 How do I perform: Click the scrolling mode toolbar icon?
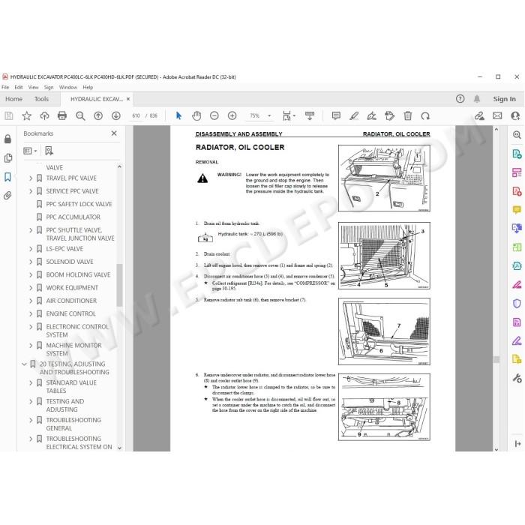point(310,115)
